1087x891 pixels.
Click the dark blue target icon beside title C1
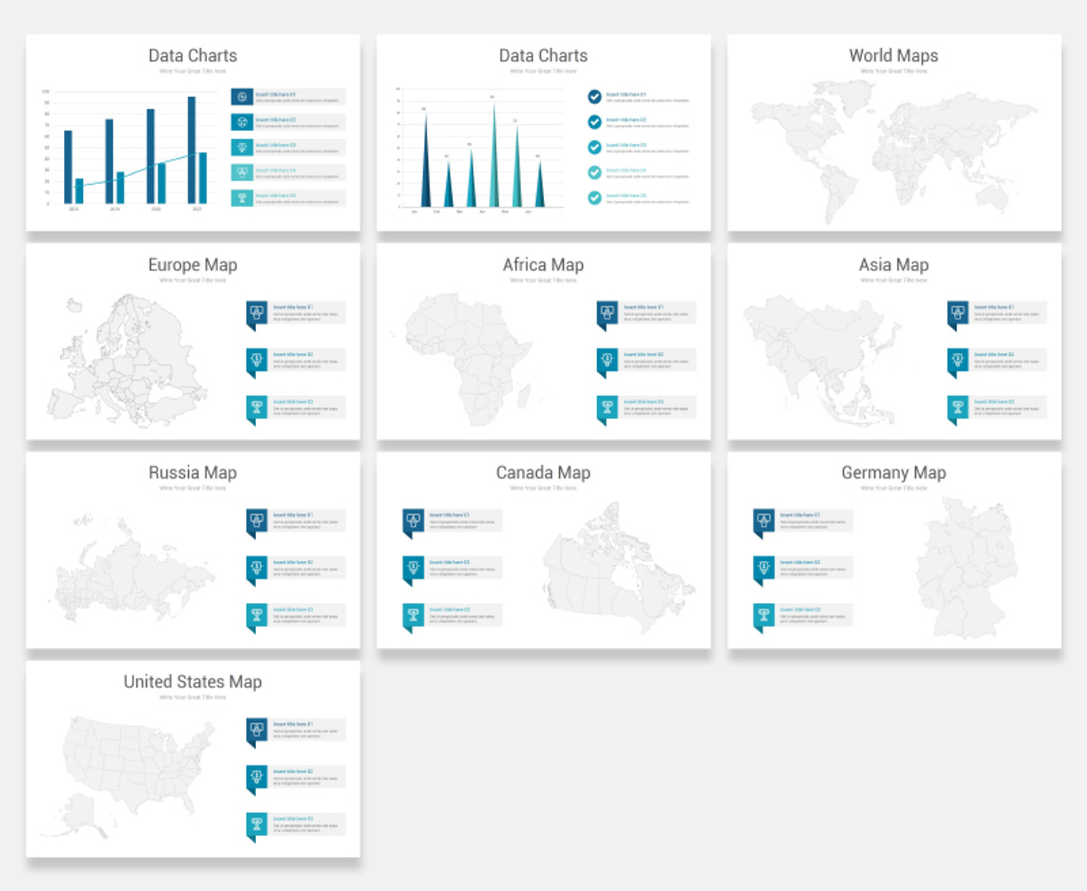point(241,95)
